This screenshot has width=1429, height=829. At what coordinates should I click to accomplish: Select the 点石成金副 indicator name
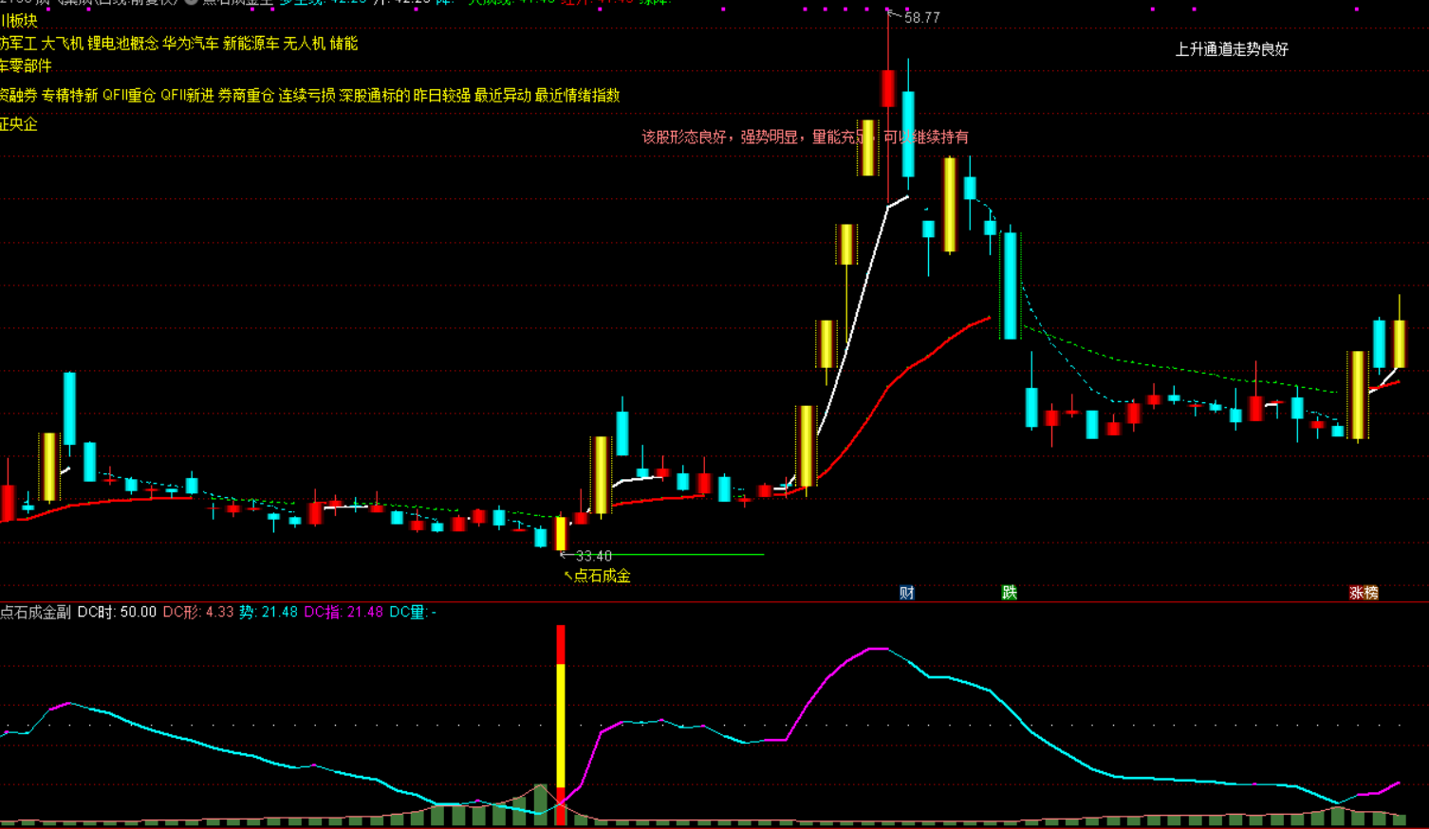point(36,613)
